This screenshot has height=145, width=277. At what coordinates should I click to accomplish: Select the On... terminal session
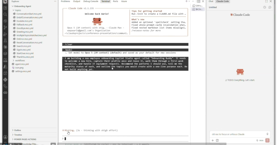[198, 9]
